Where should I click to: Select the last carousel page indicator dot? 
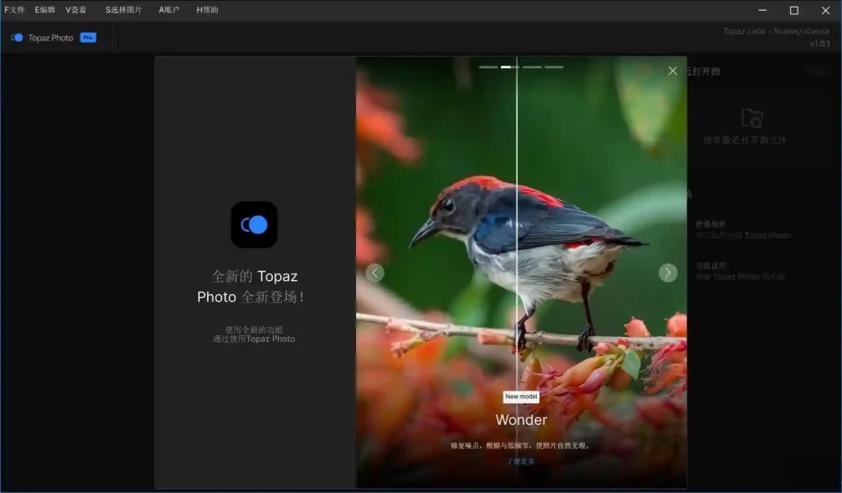[555, 67]
